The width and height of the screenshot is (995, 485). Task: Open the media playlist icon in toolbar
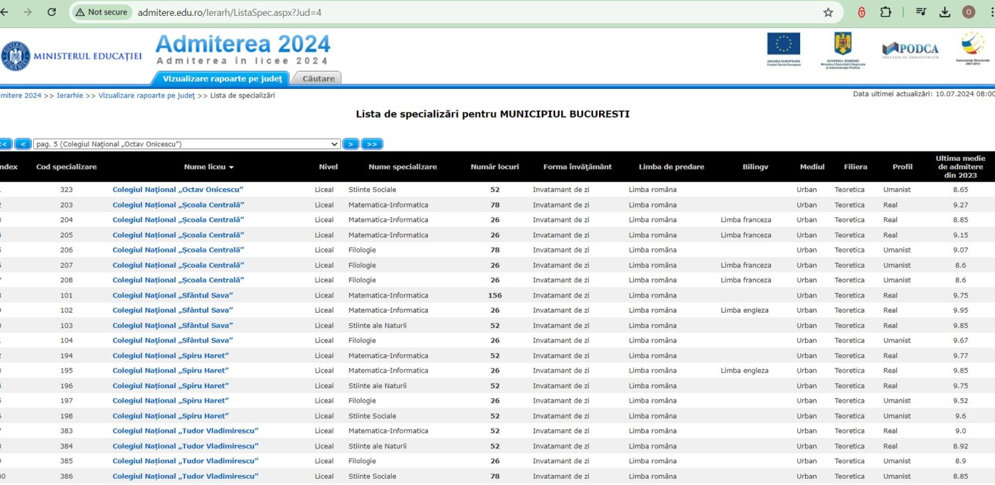[921, 11]
